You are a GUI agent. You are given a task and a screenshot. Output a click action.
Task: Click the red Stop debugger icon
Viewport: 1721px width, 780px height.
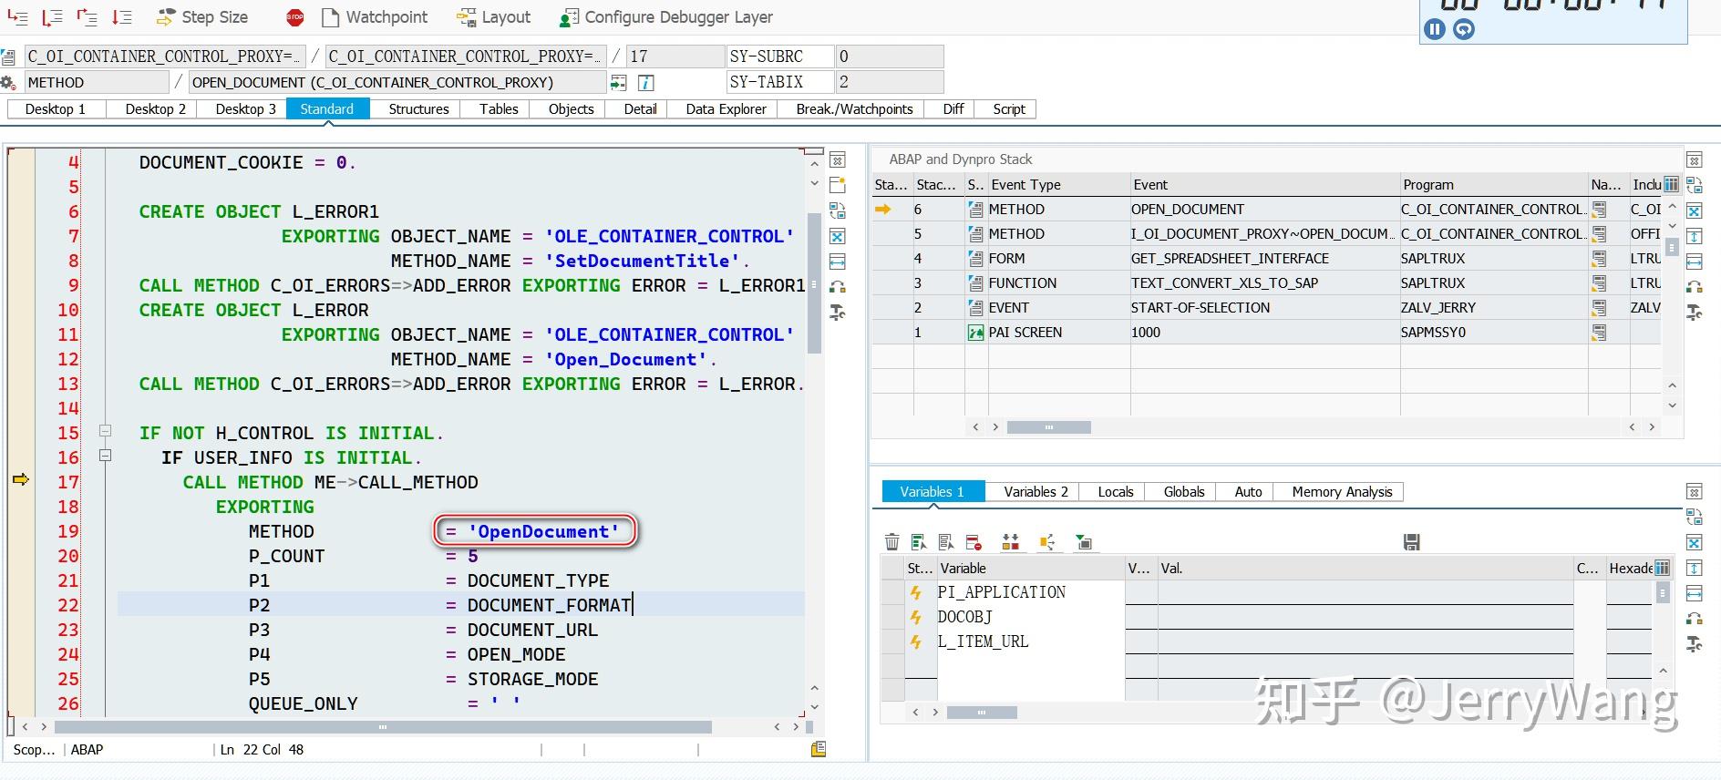pos(294,17)
